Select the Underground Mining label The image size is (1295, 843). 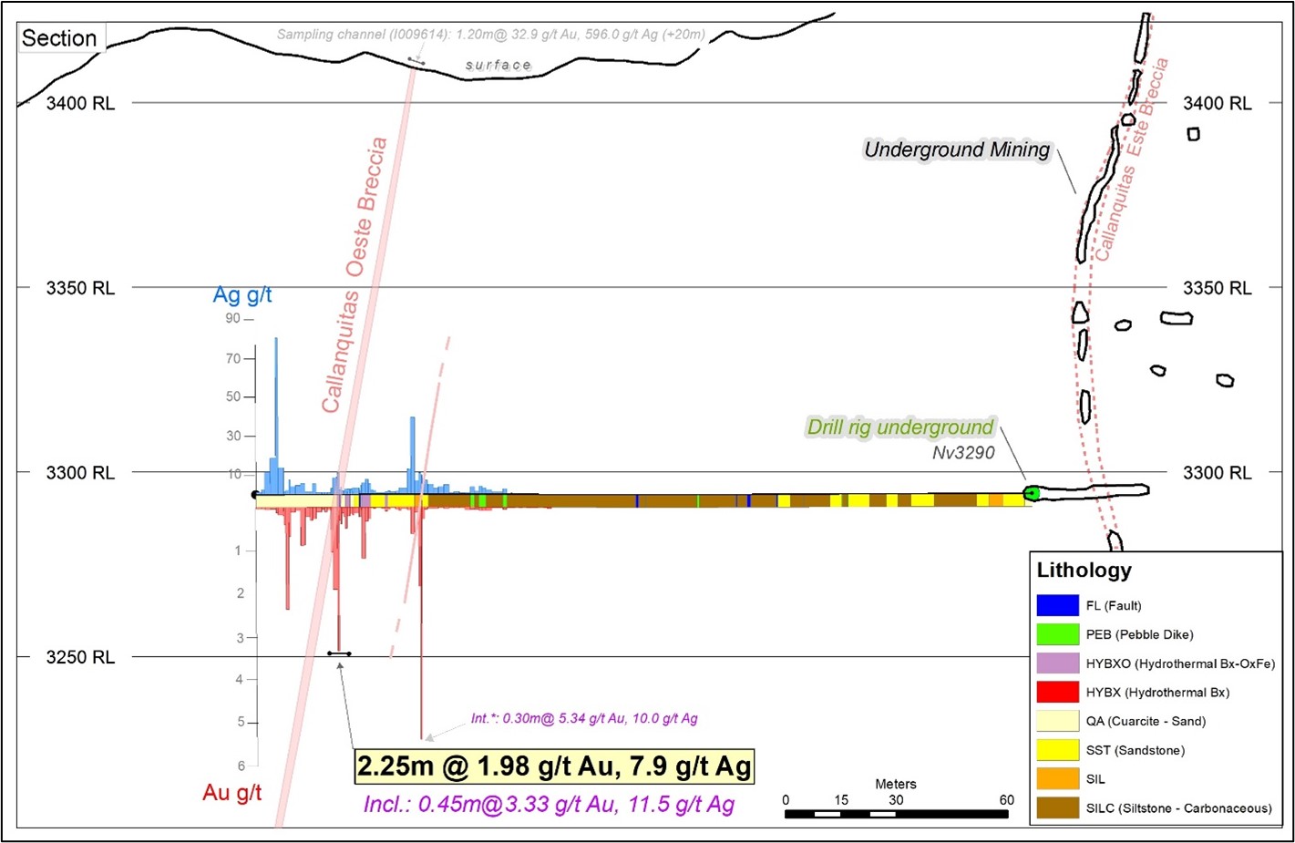click(x=957, y=150)
